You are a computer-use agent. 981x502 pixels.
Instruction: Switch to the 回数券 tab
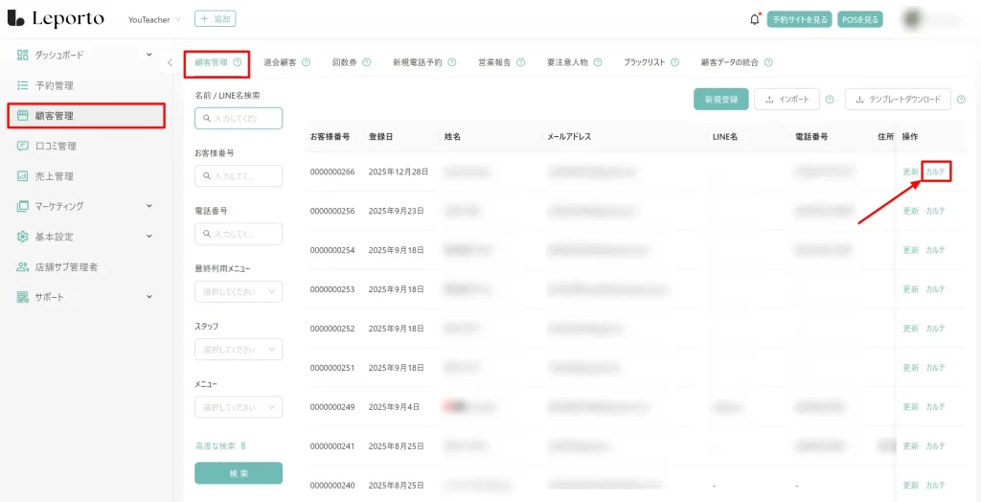point(351,62)
